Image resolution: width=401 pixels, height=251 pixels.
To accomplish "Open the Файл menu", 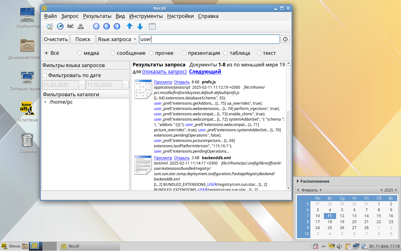I will tap(50, 16).
